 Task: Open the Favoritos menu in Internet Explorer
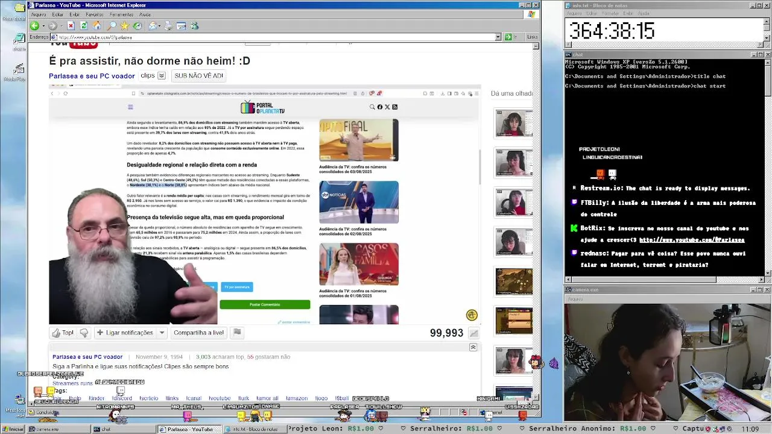pyautogui.click(x=94, y=14)
